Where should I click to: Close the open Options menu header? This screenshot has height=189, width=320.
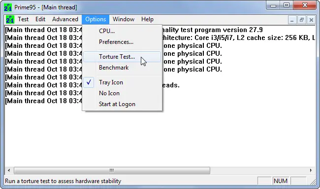(x=96, y=19)
